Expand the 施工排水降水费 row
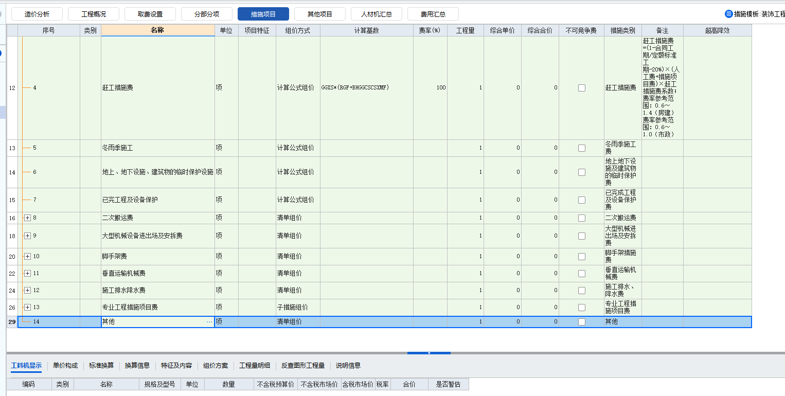785x396 pixels. pyautogui.click(x=27, y=290)
